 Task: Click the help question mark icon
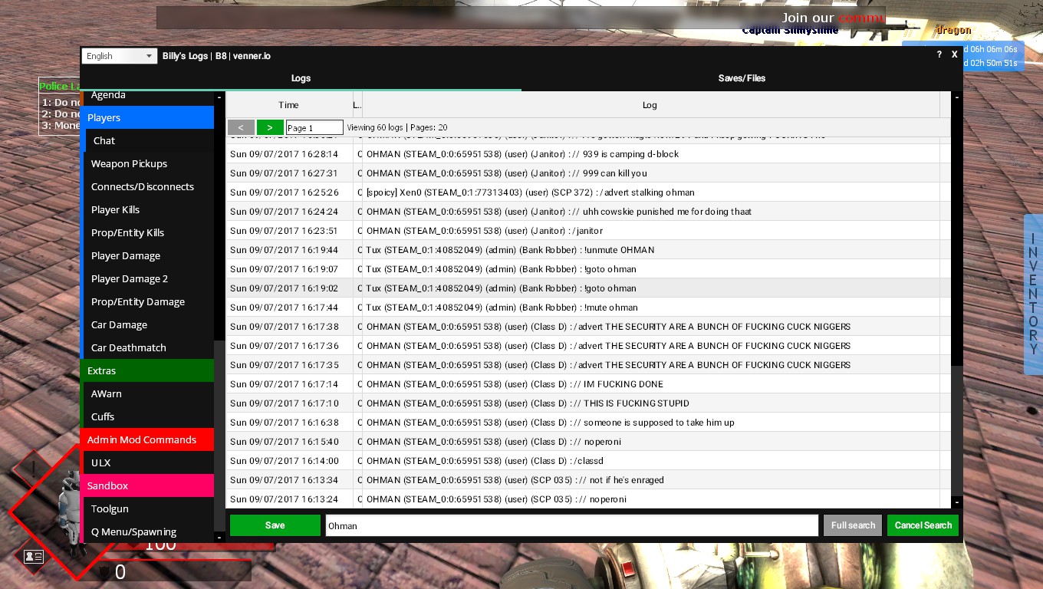pos(939,55)
